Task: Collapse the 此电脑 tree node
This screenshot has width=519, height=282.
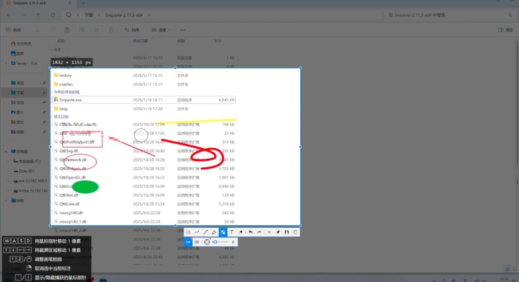Action: pyautogui.click(x=6, y=152)
